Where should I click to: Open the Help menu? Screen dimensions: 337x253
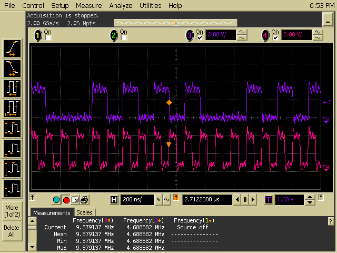(x=175, y=5)
